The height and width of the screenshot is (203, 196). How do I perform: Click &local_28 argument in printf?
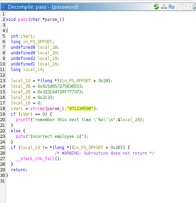pos(129,120)
